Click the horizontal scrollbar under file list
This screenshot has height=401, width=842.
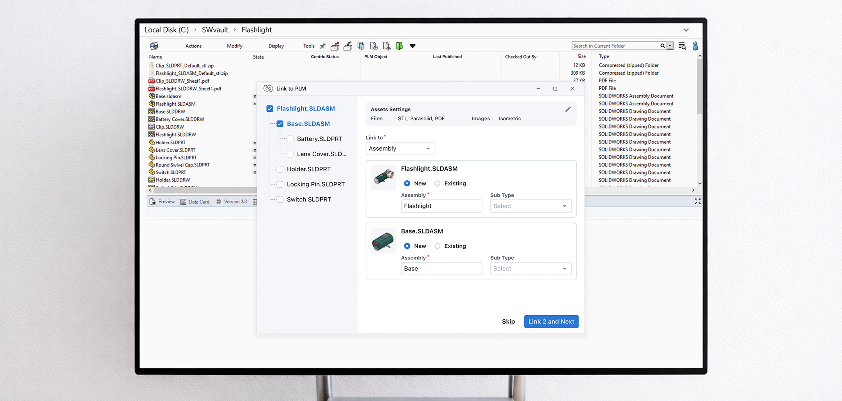[x=203, y=190]
